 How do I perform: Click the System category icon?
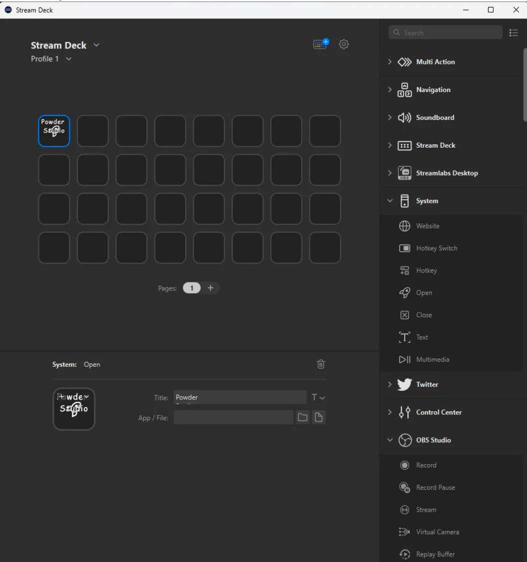(404, 201)
